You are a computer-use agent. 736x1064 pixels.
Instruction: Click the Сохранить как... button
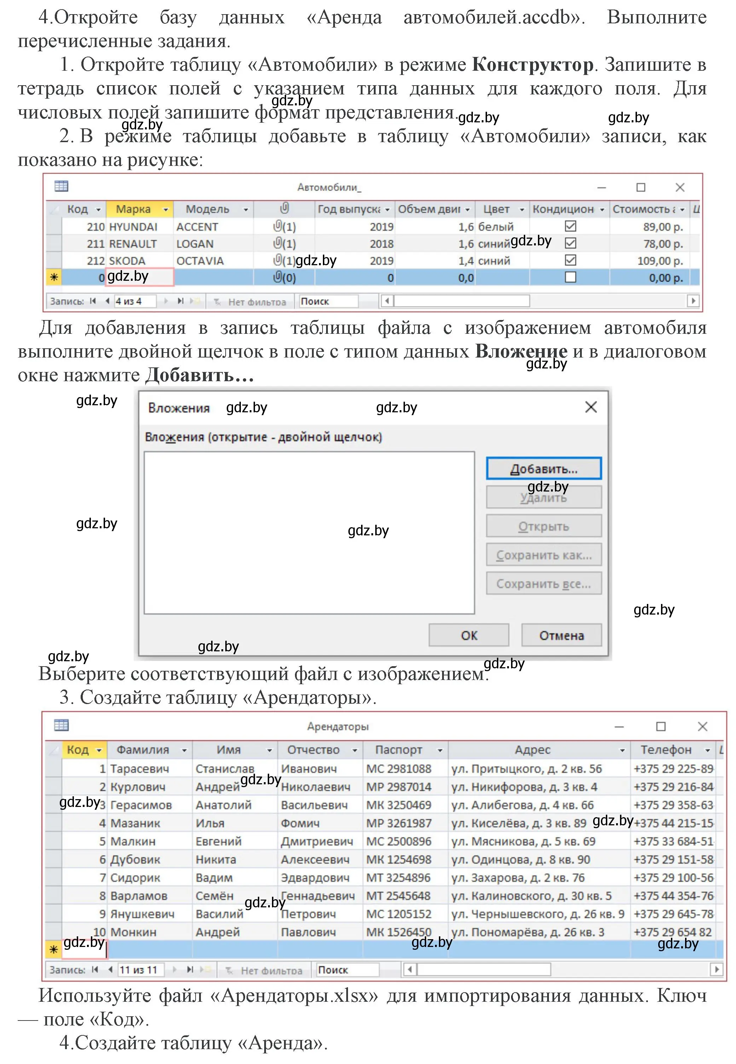click(x=544, y=554)
